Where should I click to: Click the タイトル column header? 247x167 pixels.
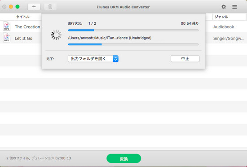[x=23, y=17]
